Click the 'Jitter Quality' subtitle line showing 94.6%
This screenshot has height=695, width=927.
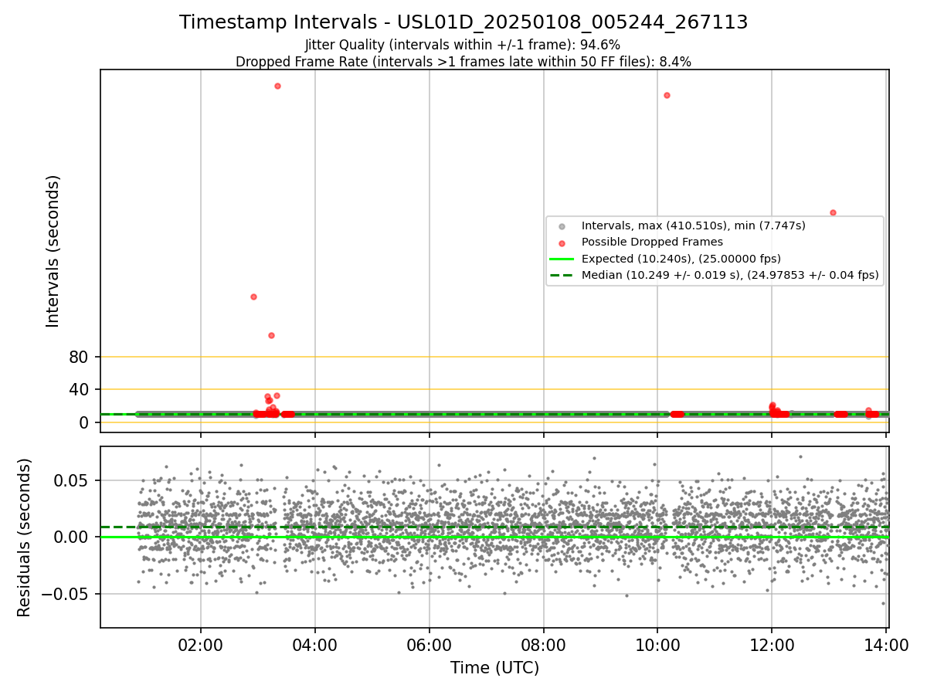tap(463, 46)
